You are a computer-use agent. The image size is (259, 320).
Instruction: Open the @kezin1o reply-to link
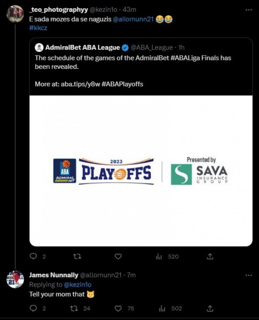point(78,285)
